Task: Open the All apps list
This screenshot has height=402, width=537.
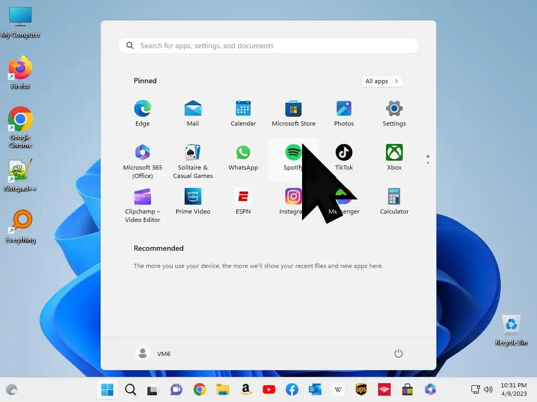Action: [x=382, y=81]
